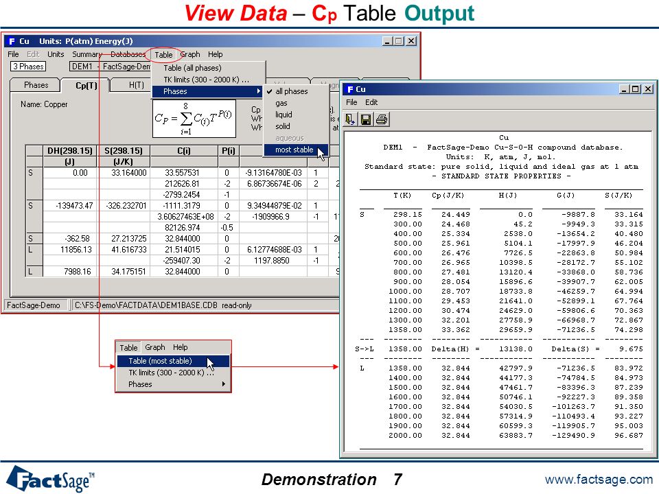
Task: Open the circled Table menu in main window
Action: click(x=163, y=55)
